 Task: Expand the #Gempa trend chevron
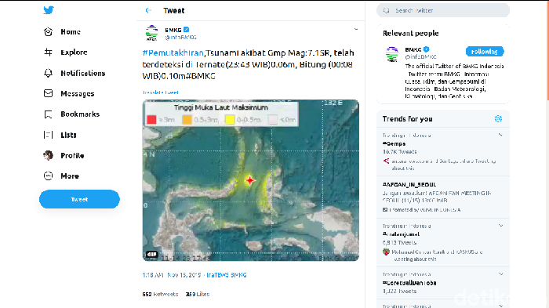pos(500,135)
